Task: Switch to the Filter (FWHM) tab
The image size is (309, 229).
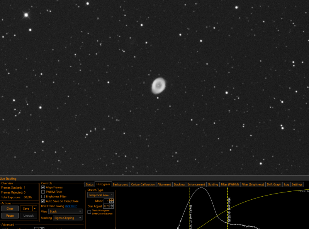Action: [x=230, y=184]
